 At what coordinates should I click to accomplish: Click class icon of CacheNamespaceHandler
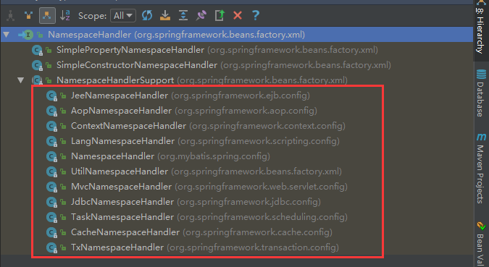51,232
